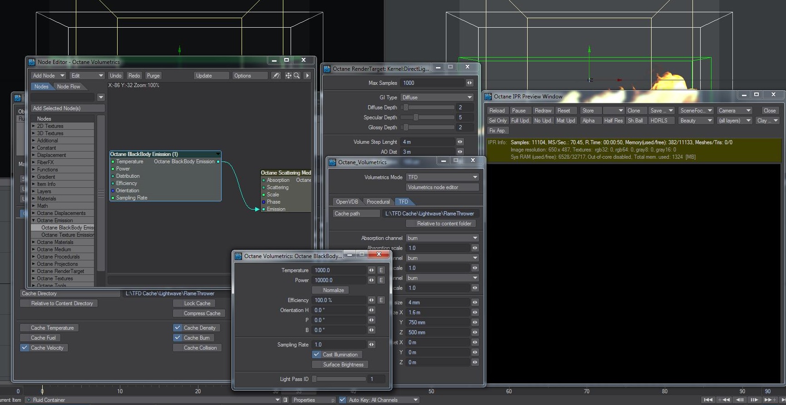
Task: Expand the Octane Materials node category
Action: click(x=34, y=242)
